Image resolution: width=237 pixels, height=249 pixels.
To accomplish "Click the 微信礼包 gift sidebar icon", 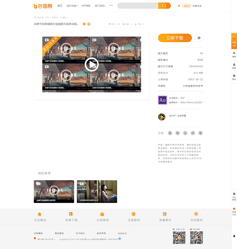I will pos(234,209).
